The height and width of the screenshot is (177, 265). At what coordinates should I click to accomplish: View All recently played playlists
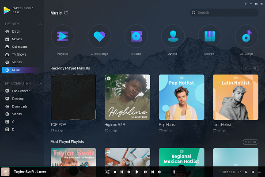250,69
